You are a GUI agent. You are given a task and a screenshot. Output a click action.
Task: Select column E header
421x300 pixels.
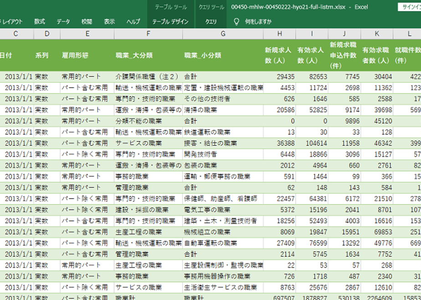pos(87,34)
